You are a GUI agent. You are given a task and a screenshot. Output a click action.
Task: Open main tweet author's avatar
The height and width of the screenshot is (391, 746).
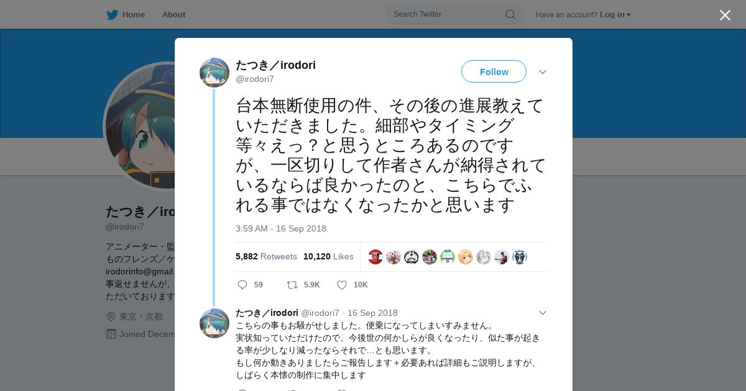(214, 73)
